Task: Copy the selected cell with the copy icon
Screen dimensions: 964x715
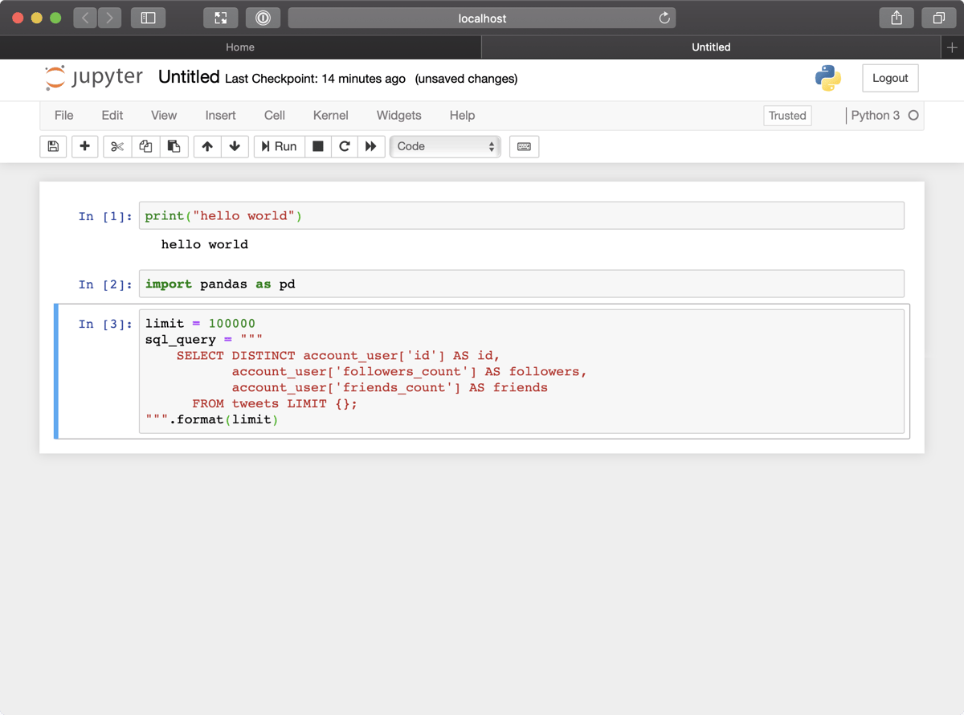Action: click(145, 146)
